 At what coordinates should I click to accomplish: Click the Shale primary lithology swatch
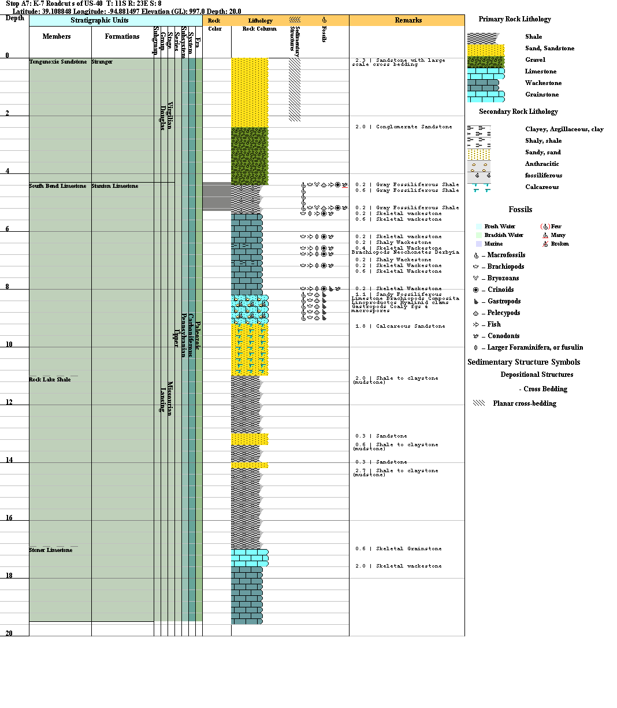(x=482, y=38)
